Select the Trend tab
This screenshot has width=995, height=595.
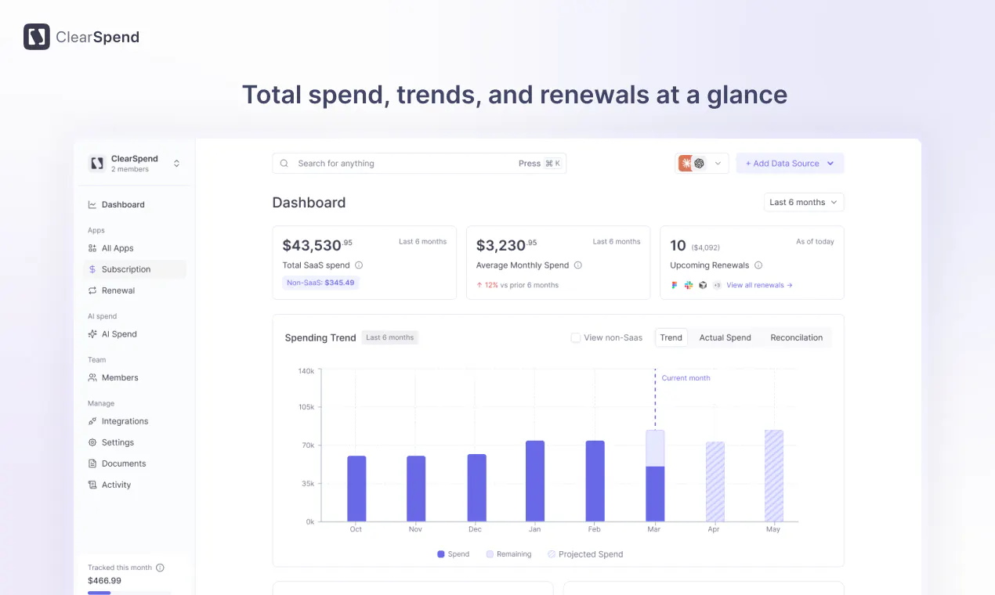click(x=671, y=337)
